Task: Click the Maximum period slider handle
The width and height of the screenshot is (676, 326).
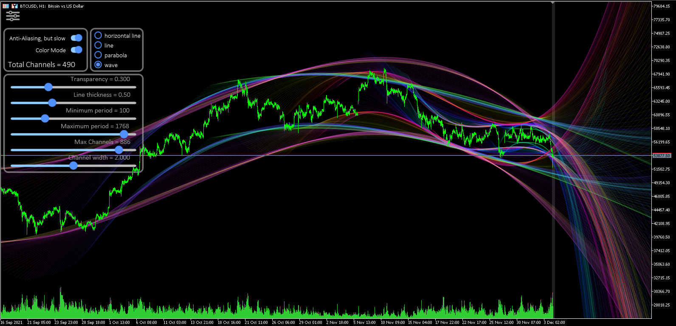Action: tap(124, 134)
